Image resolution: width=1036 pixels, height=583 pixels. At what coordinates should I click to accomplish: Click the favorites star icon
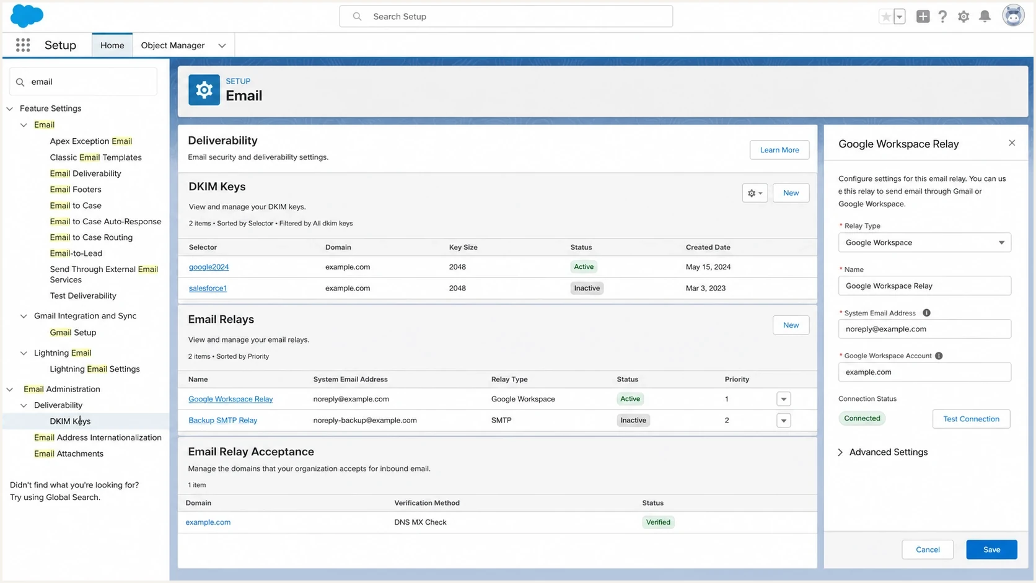click(x=886, y=17)
